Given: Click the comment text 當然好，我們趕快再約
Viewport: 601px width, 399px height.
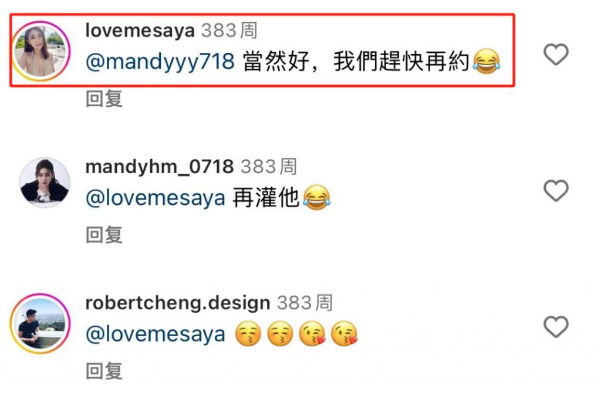Looking at the screenshot, I should pyautogui.click(x=356, y=62).
